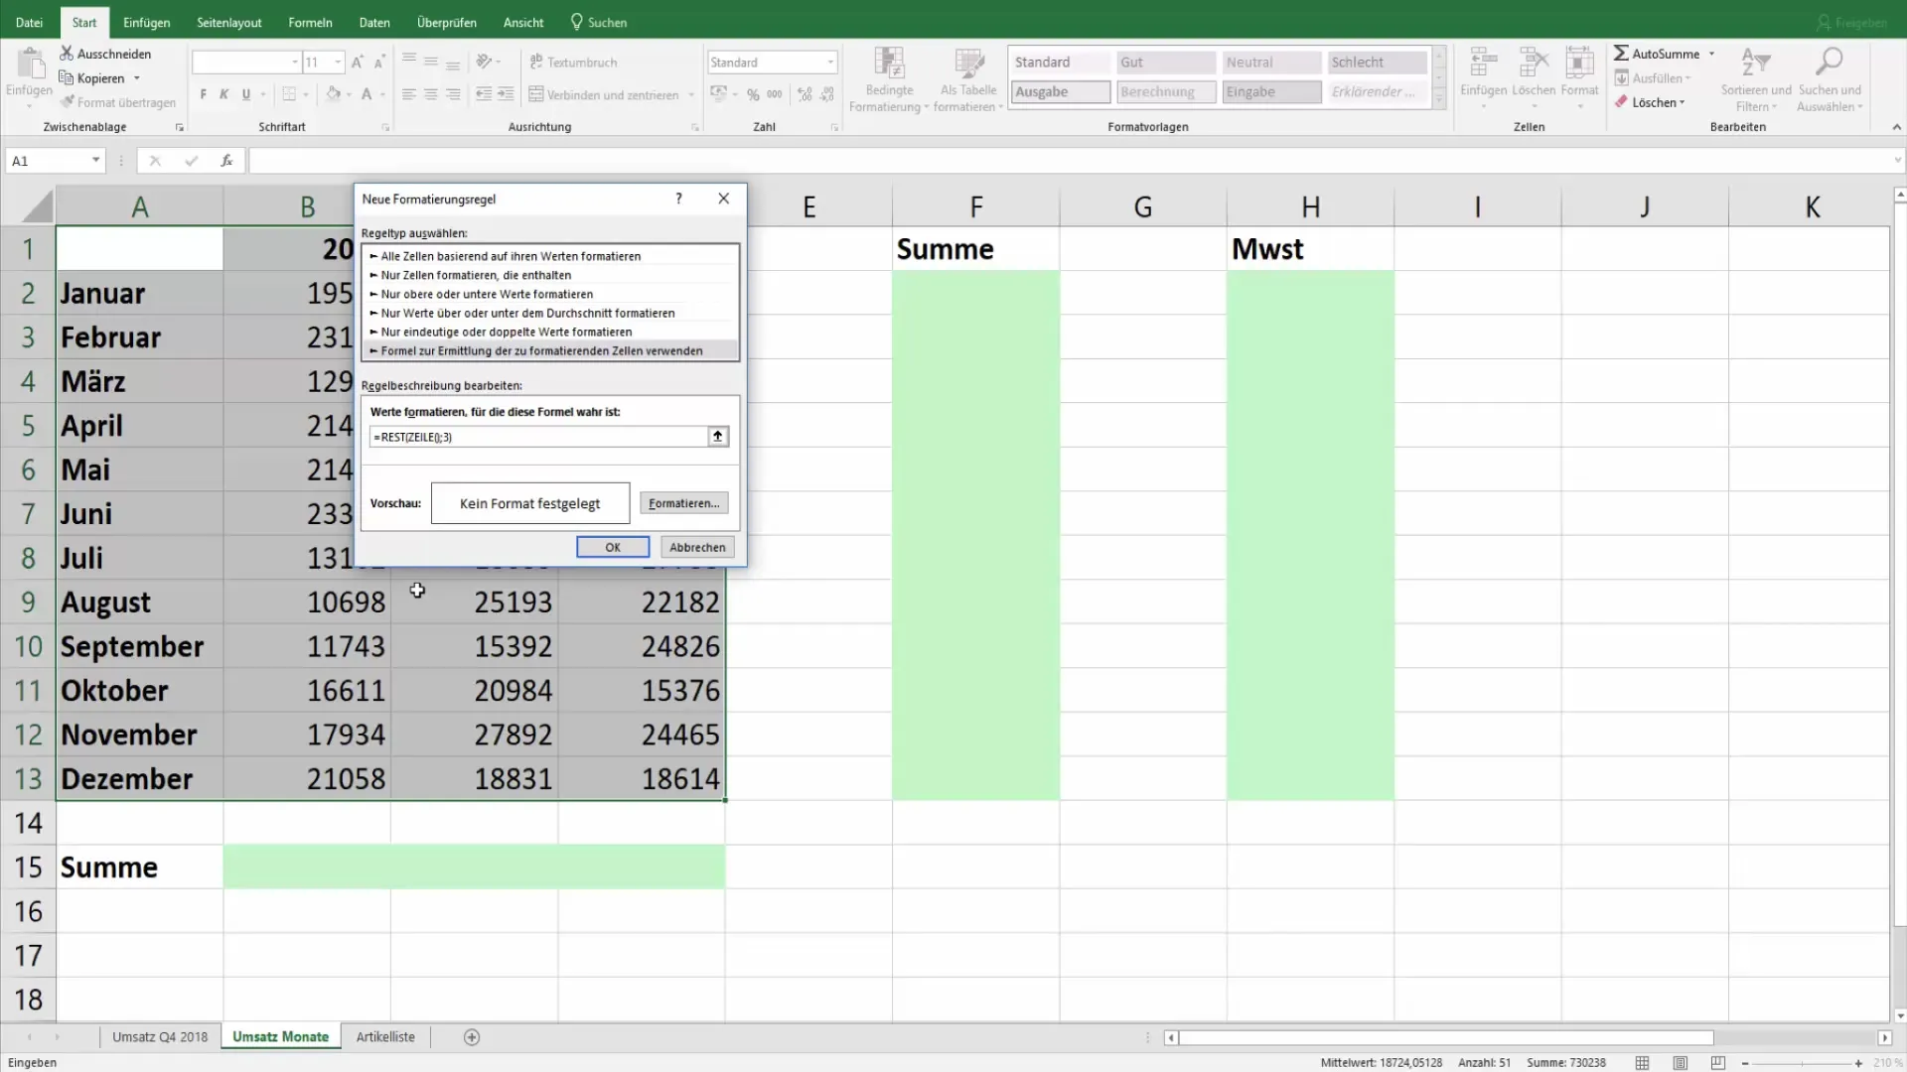Switch to sheet Artikelliste
The image size is (1907, 1072).
pos(385,1036)
